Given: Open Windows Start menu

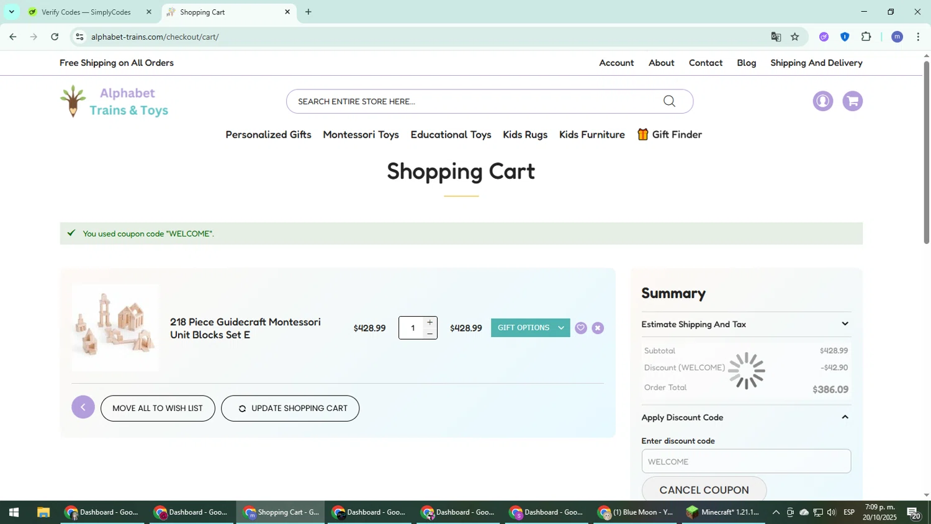Looking at the screenshot, I should [14, 512].
